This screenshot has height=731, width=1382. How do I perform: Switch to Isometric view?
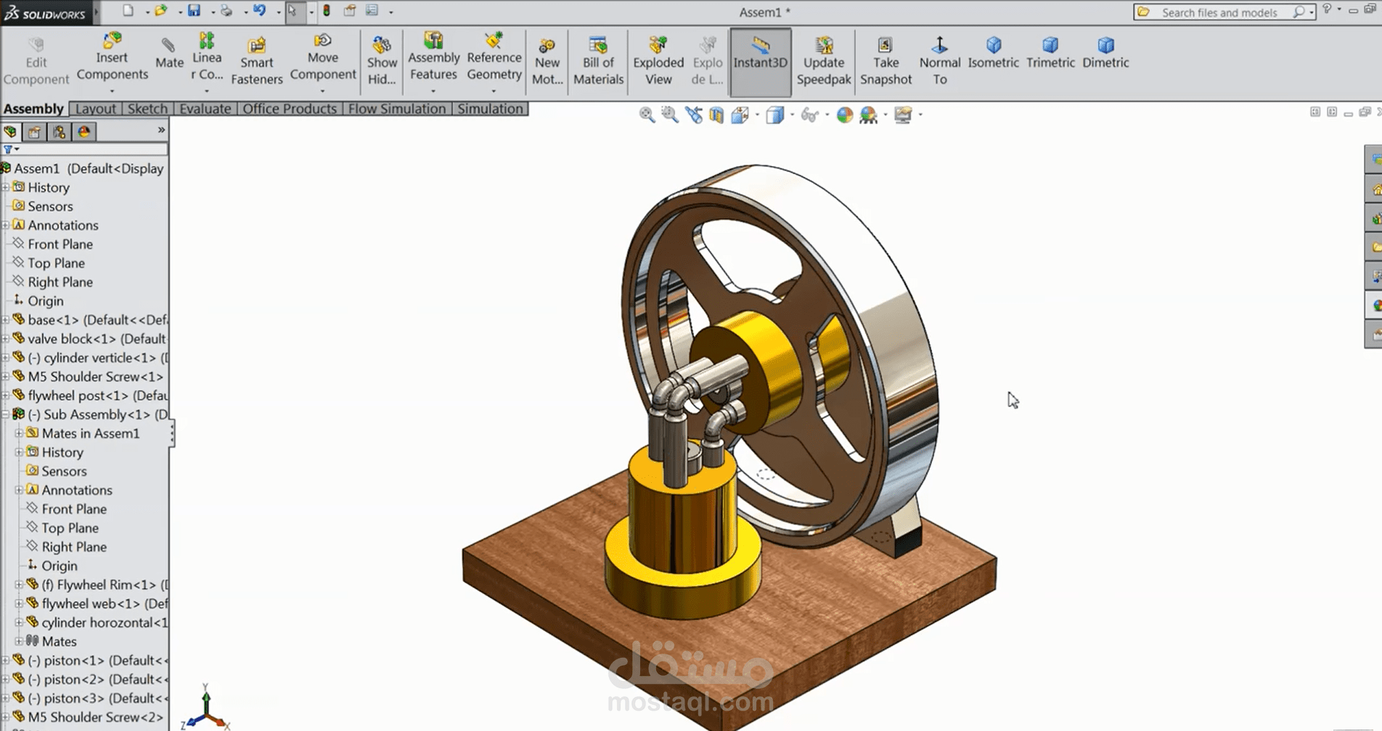tap(994, 53)
